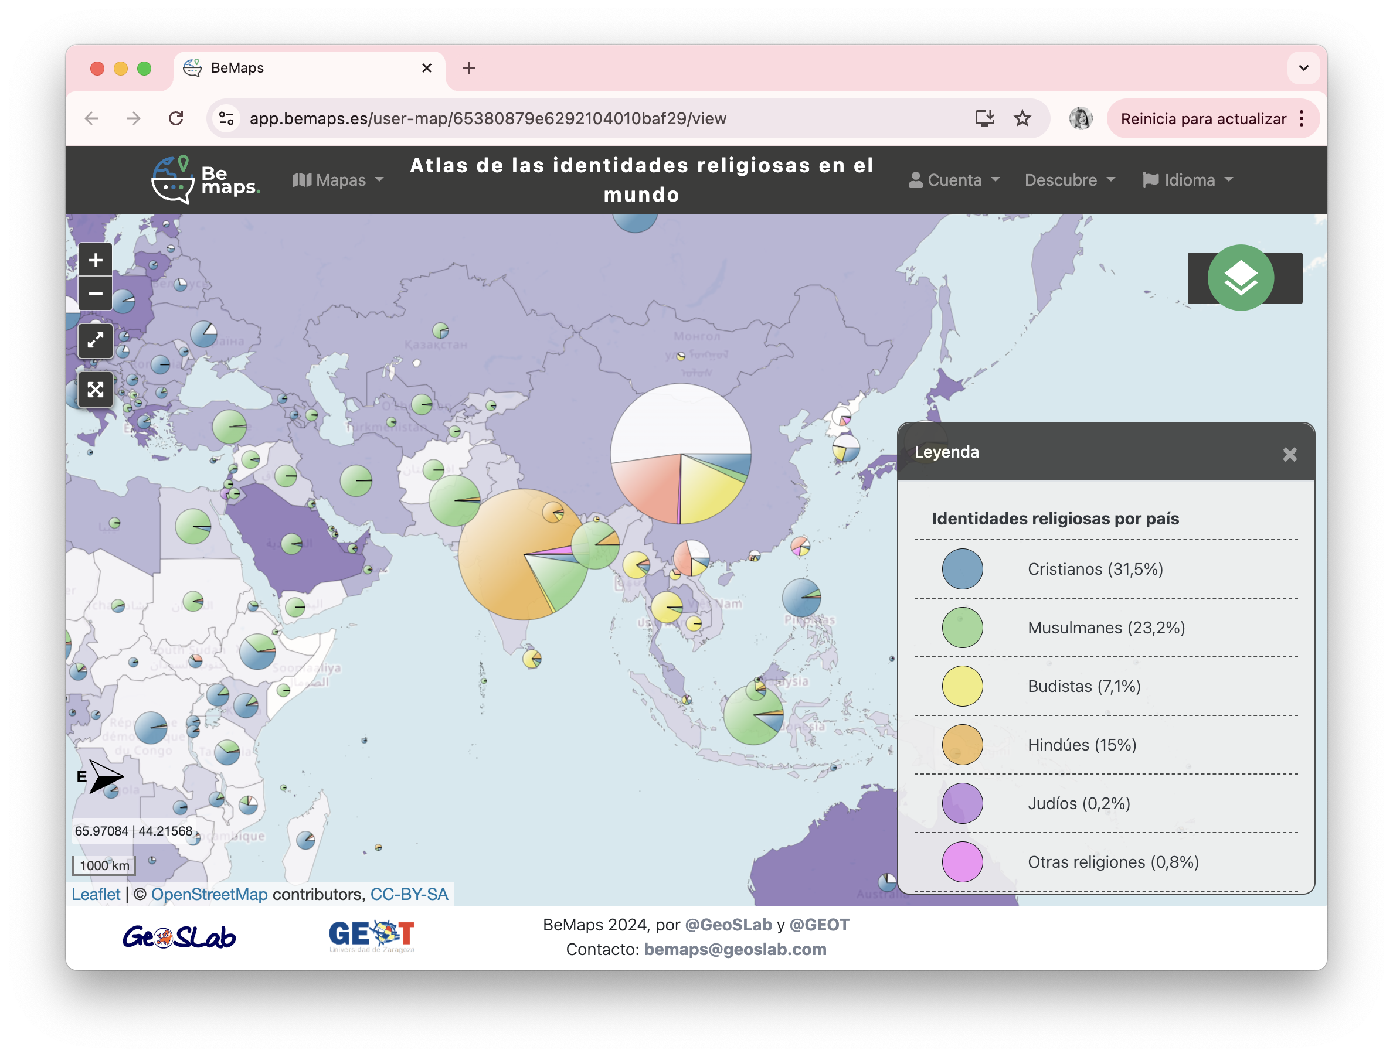The width and height of the screenshot is (1393, 1057).
Task: Click the Ethiopia blue-green pie chart
Action: click(257, 651)
